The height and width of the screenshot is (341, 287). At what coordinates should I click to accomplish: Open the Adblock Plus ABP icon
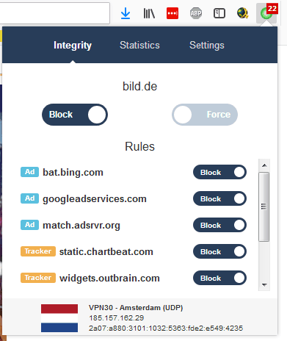[196, 13]
